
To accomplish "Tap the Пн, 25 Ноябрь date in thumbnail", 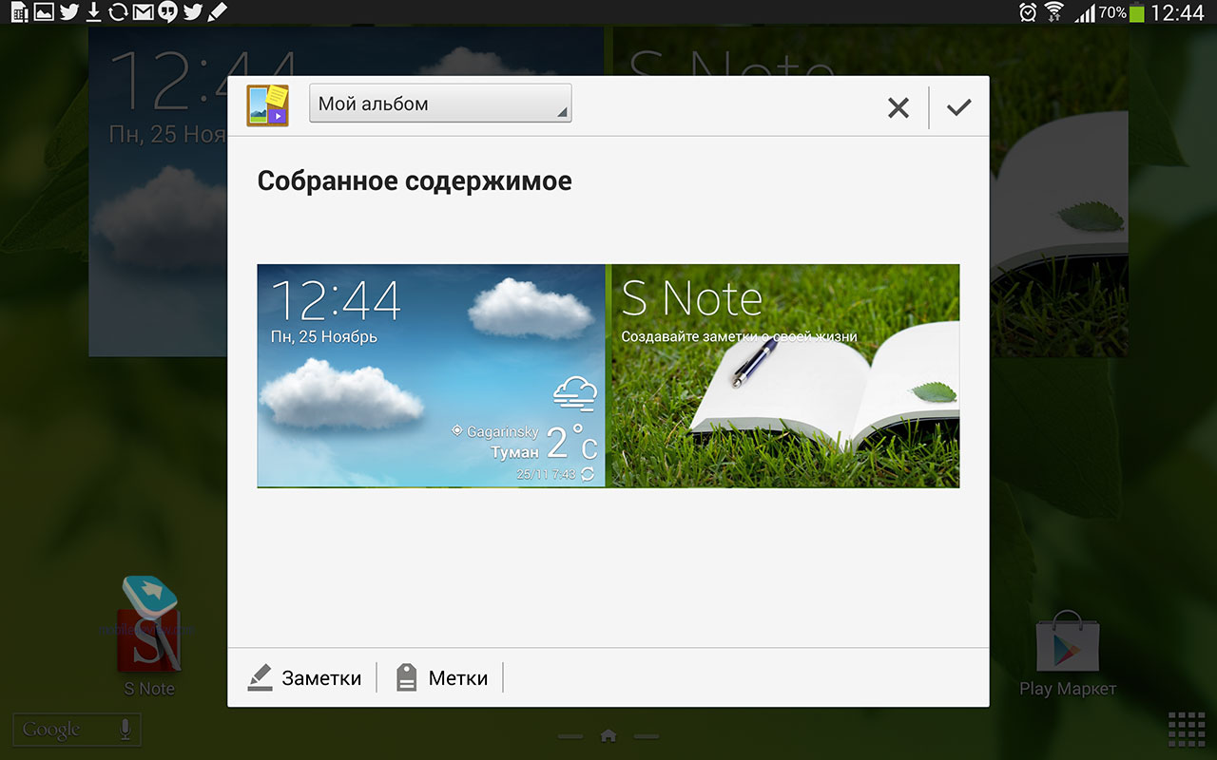I will pos(324,336).
